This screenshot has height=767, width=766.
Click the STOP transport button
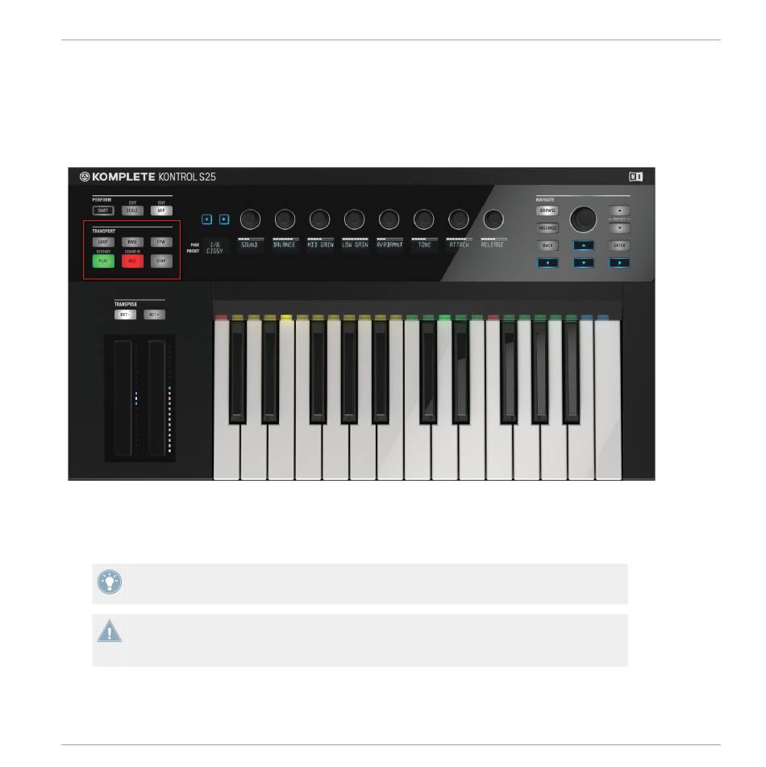pyautogui.click(x=161, y=261)
